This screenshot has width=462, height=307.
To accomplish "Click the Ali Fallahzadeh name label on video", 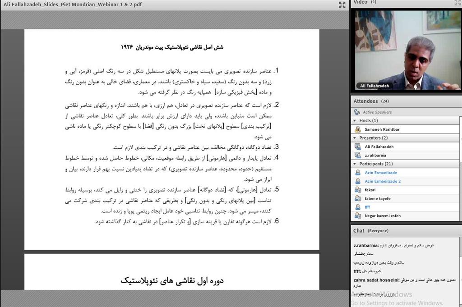I will click(x=374, y=86).
